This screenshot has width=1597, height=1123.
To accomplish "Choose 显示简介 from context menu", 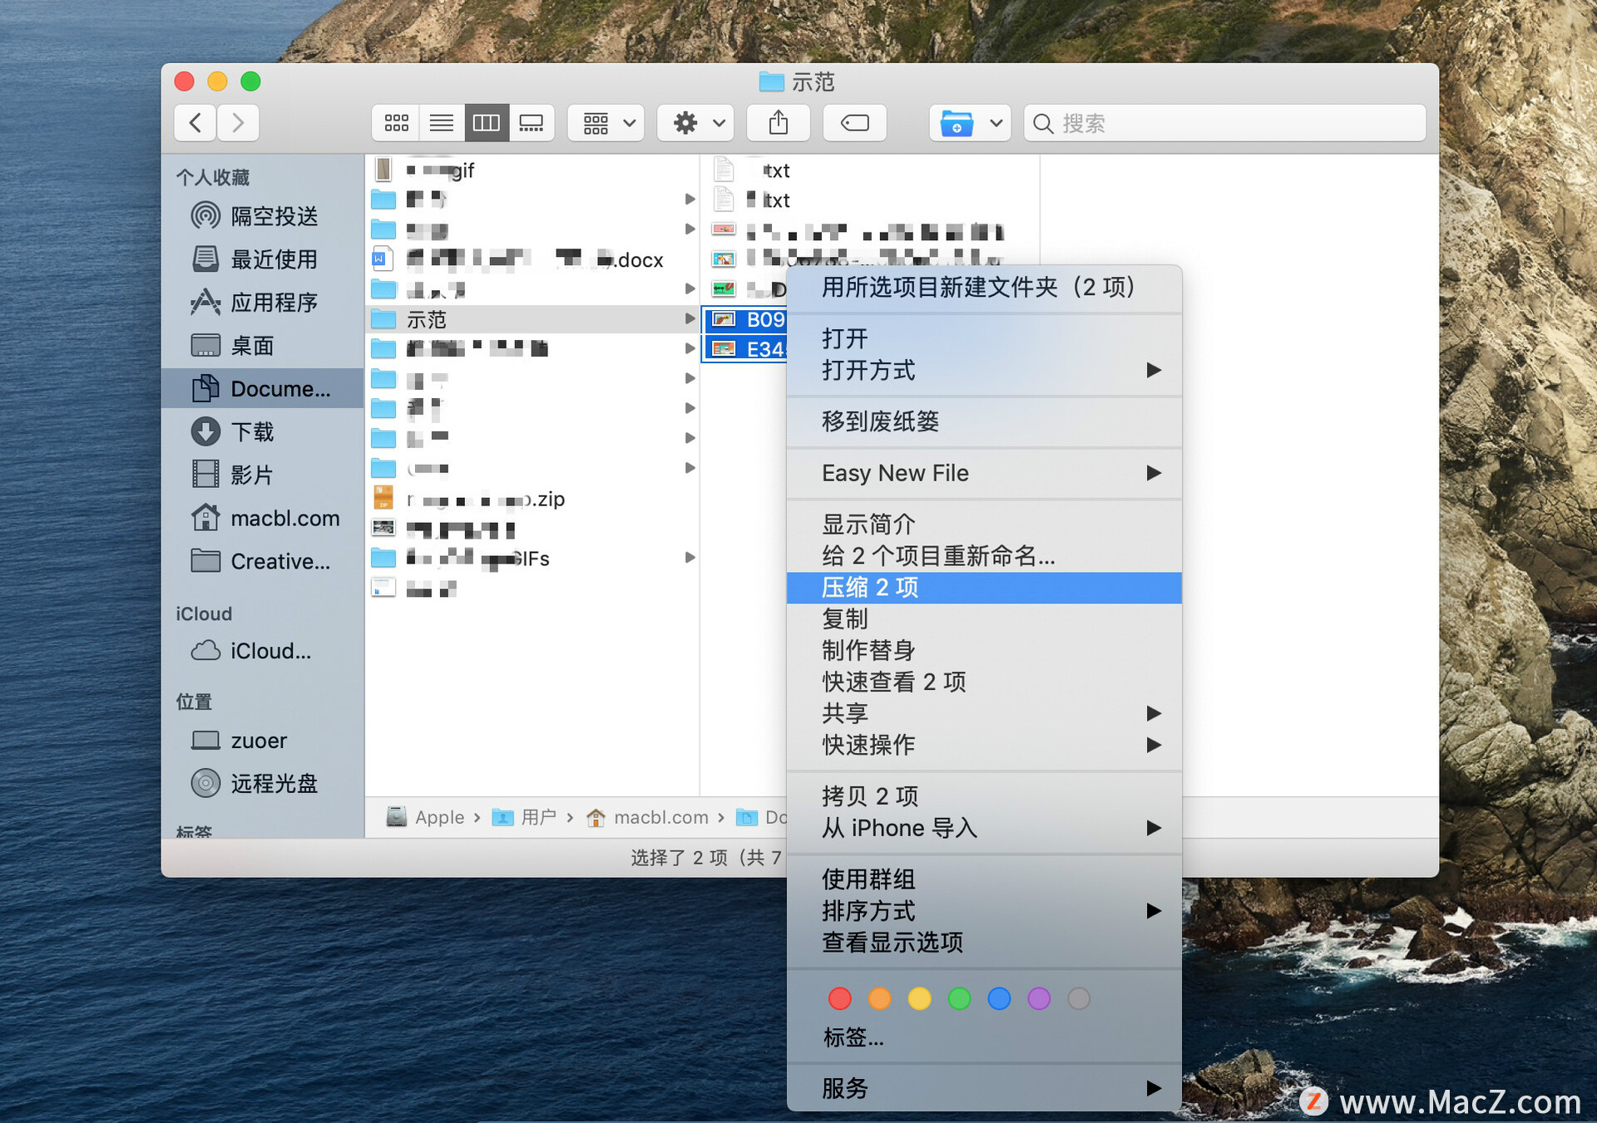I will point(984,525).
